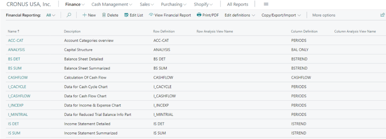
Task: Change the All view filter
Action: click(51, 15)
